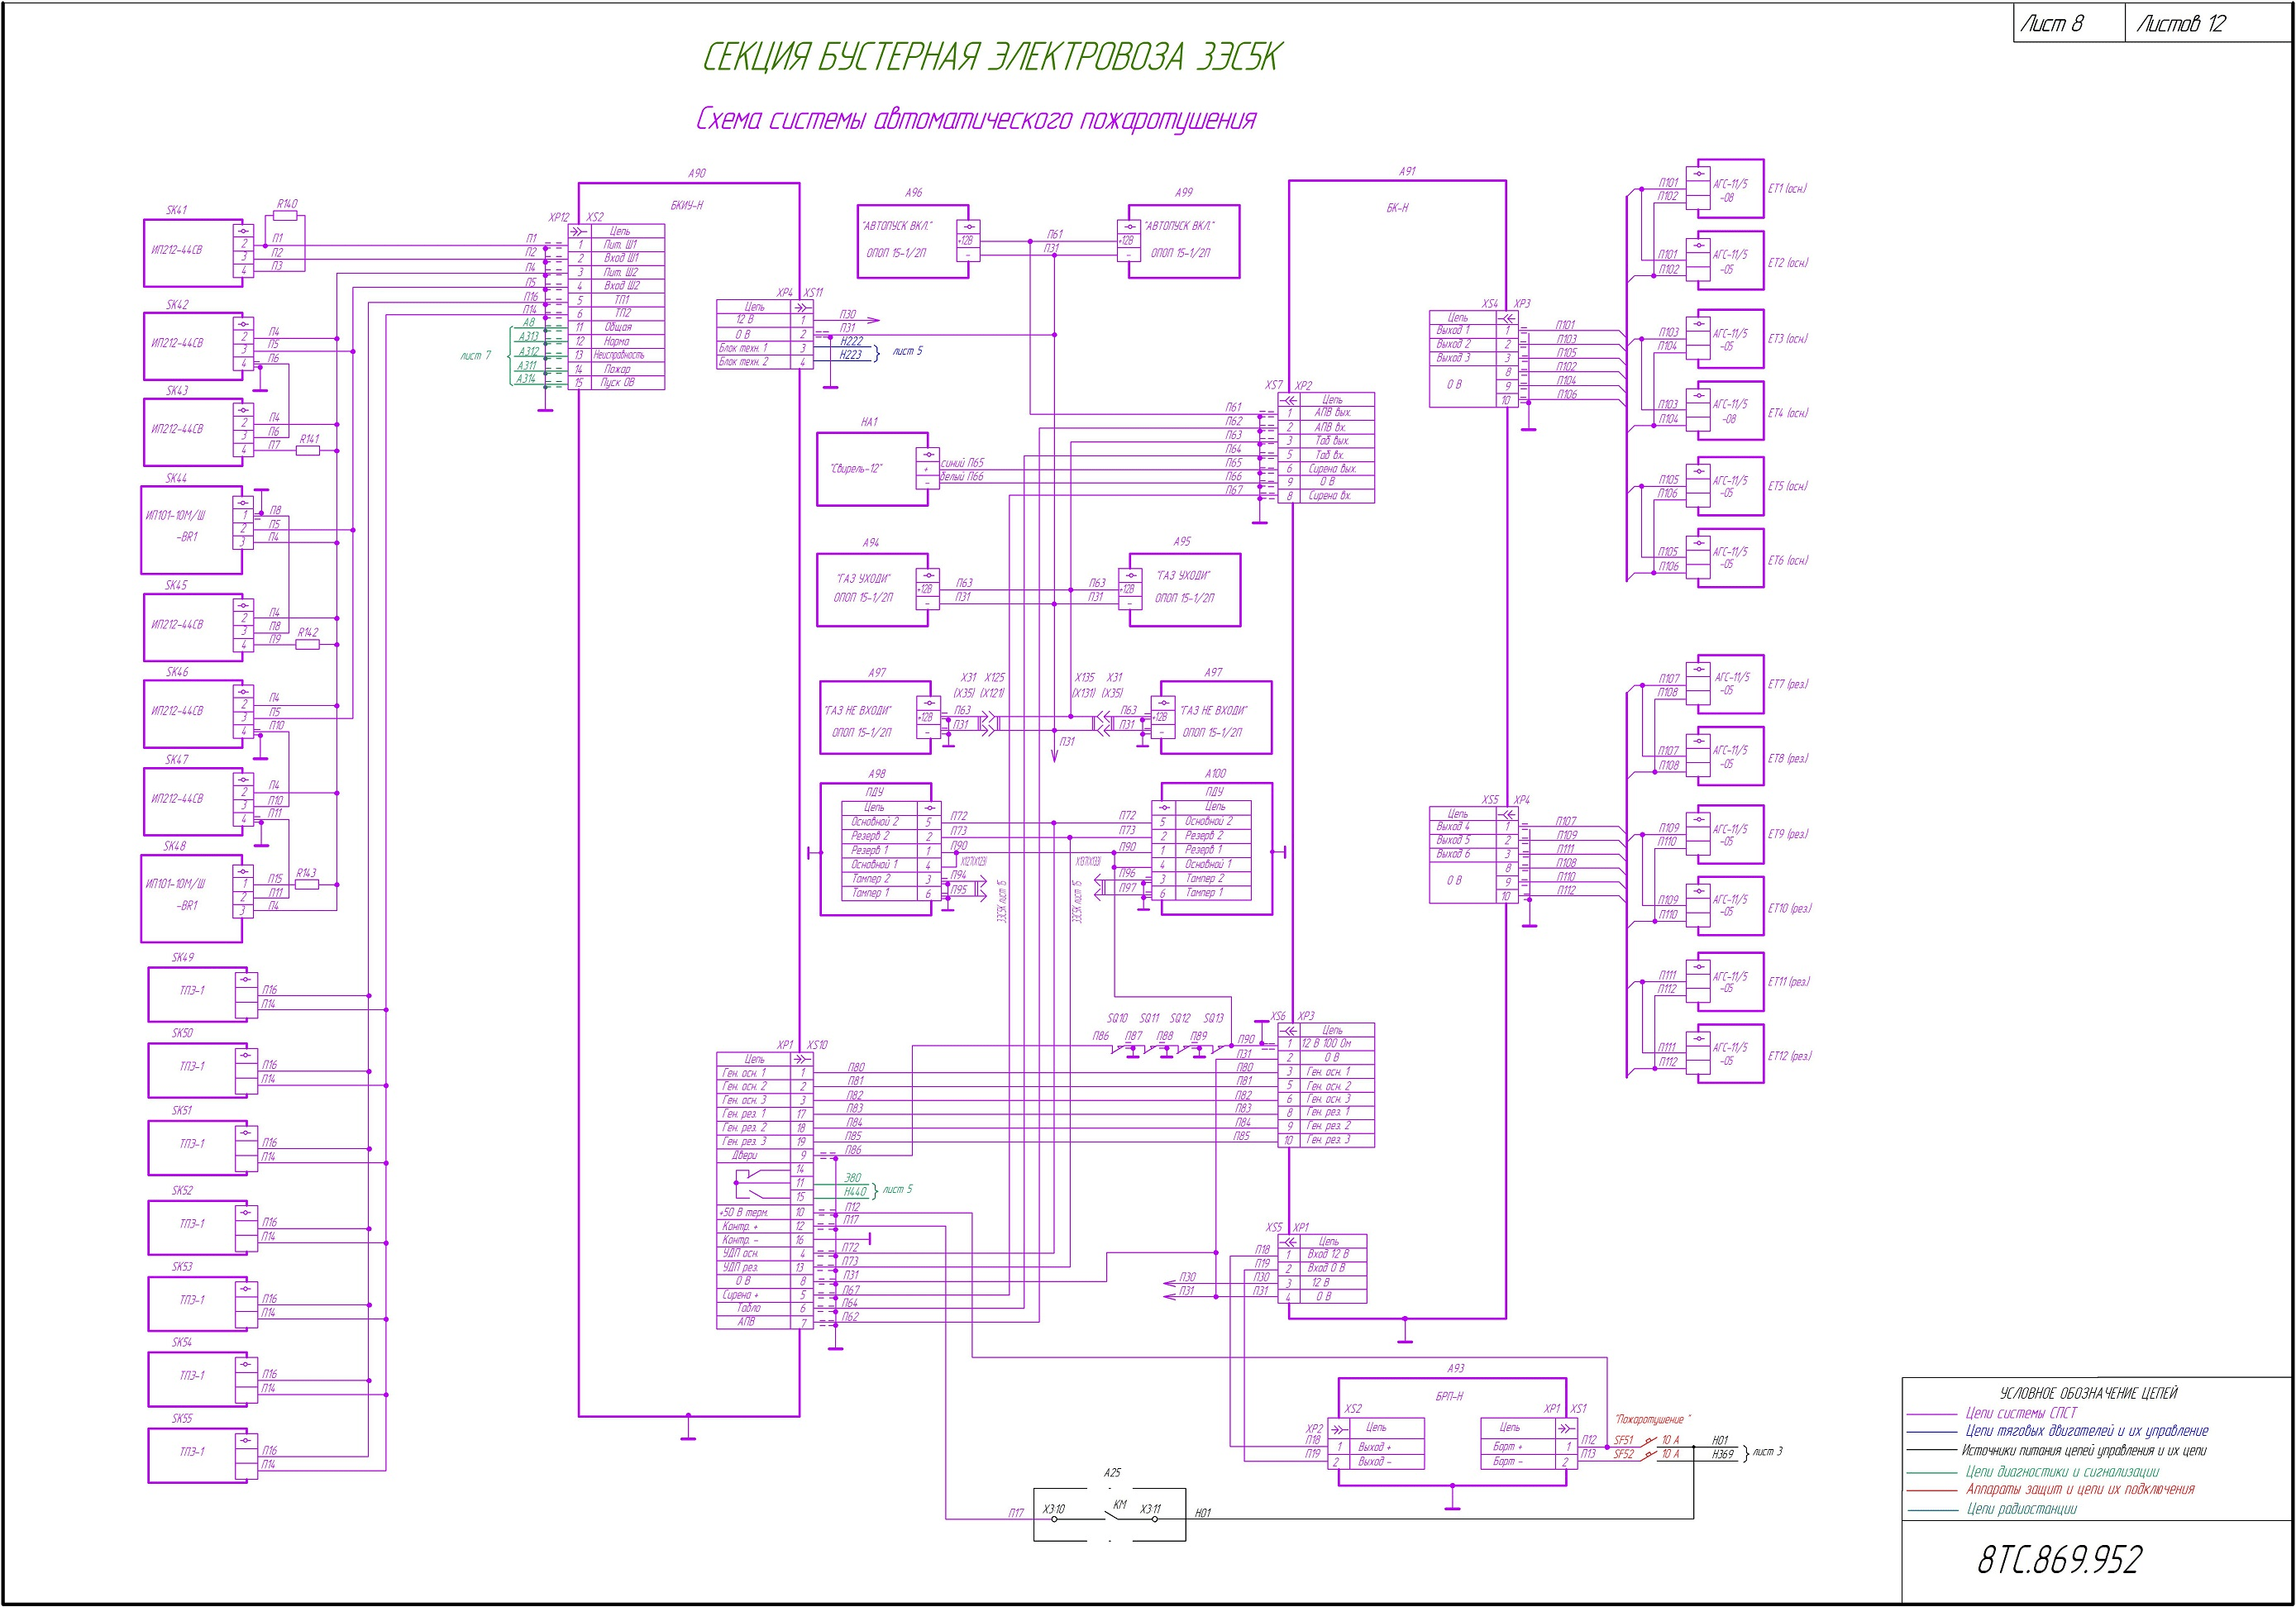Click the 'БКИУ-Н' block label
This screenshot has height=1607, width=2296.
point(686,205)
